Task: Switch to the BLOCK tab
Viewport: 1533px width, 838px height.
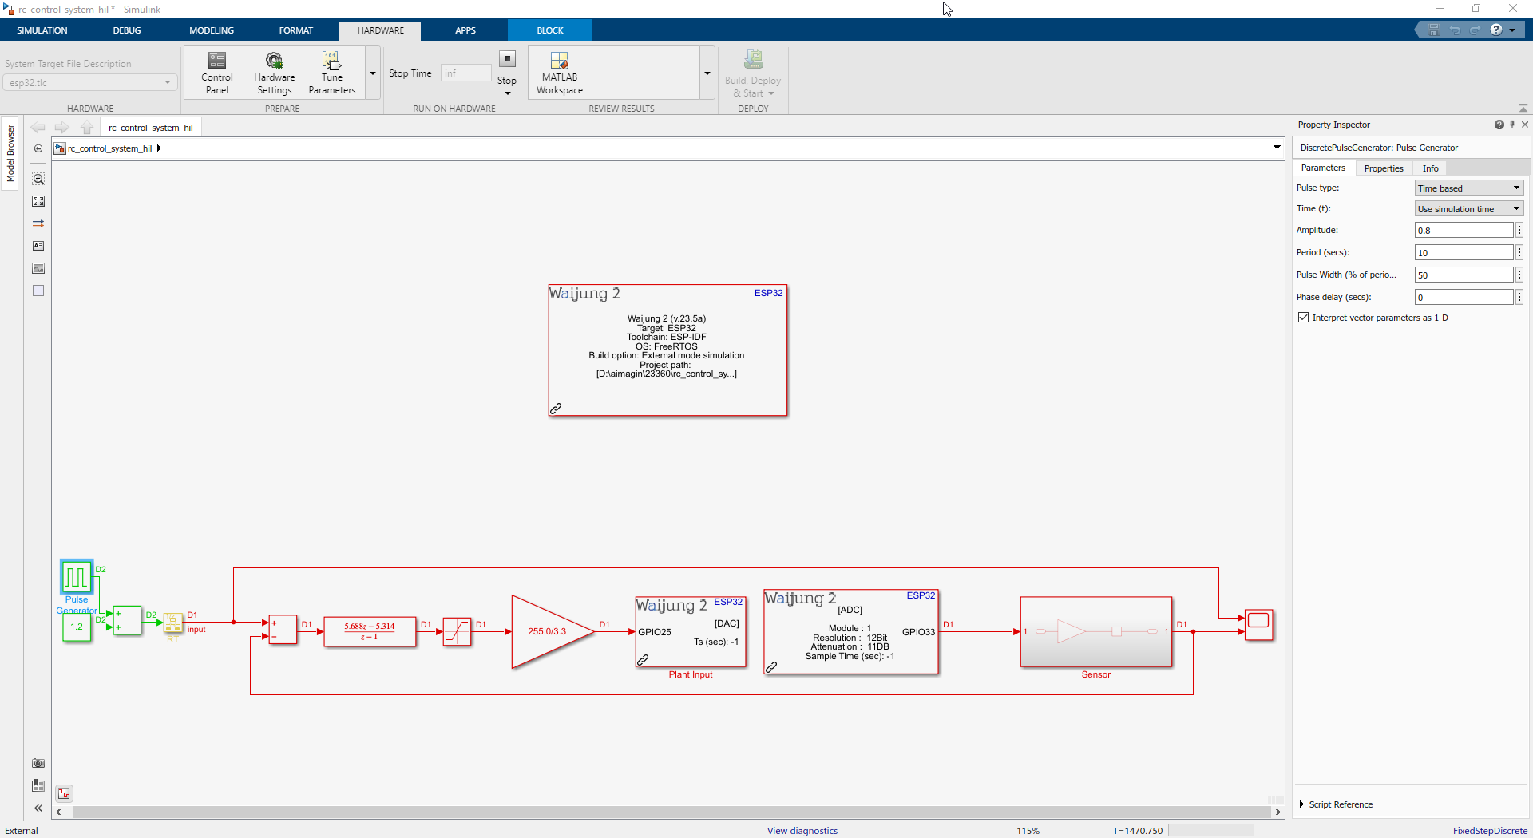Action: coord(550,30)
